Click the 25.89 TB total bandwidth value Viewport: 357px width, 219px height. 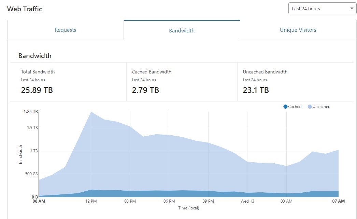click(37, 90)
